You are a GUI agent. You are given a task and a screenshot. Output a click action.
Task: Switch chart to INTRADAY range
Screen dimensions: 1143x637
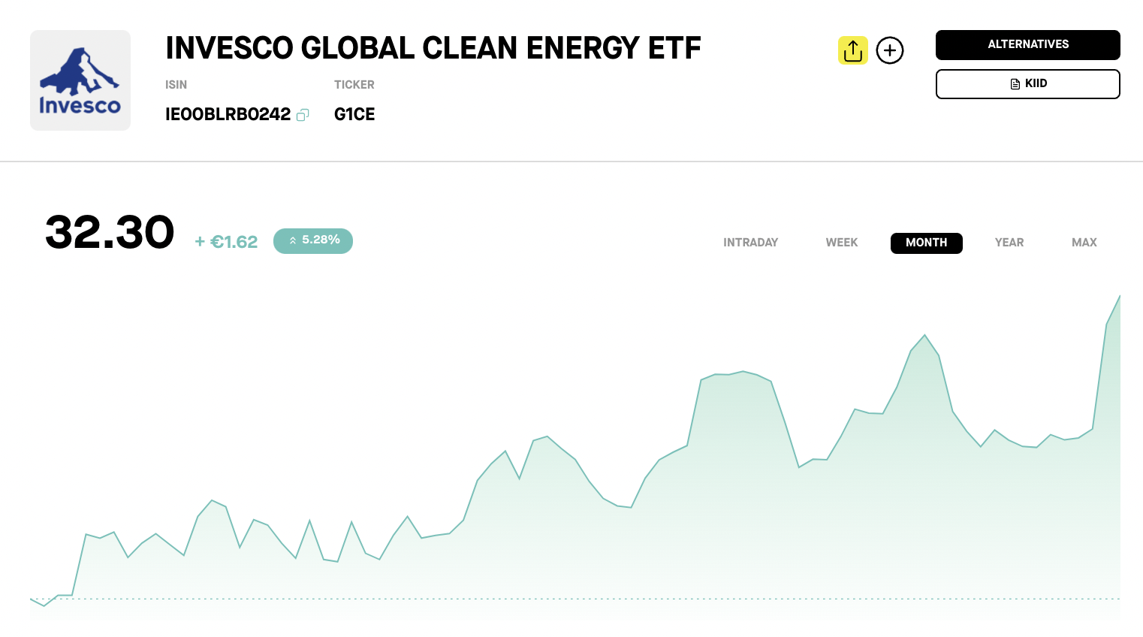point(750,243)
